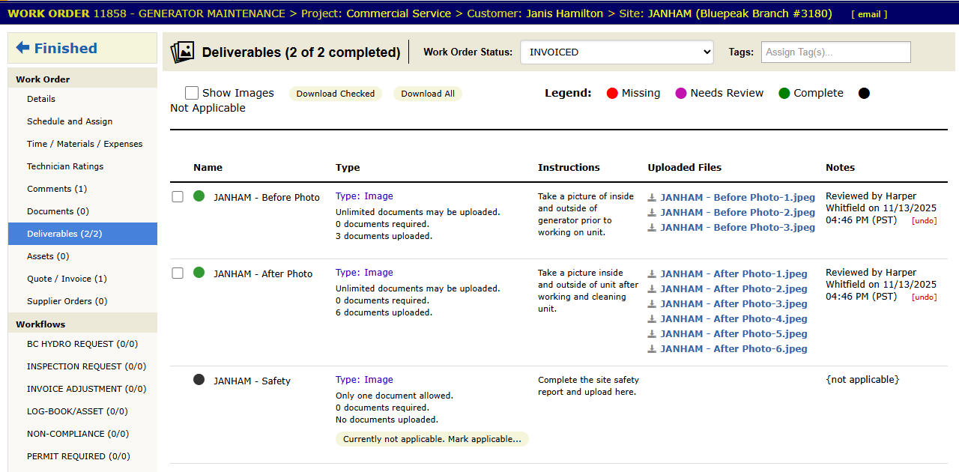The height and width of the screenshot is (472, 959).
Task: Click download icon for After Photo-3.jpeg
Action: (652, 304)
